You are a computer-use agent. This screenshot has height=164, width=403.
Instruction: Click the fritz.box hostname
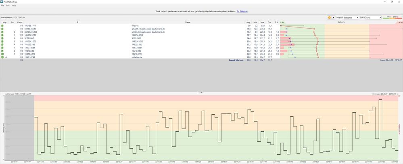click(x=135, y=26)
